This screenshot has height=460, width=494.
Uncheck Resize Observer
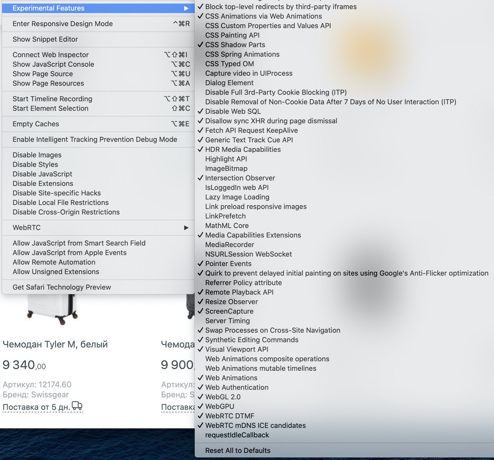[x=344, y=302]
